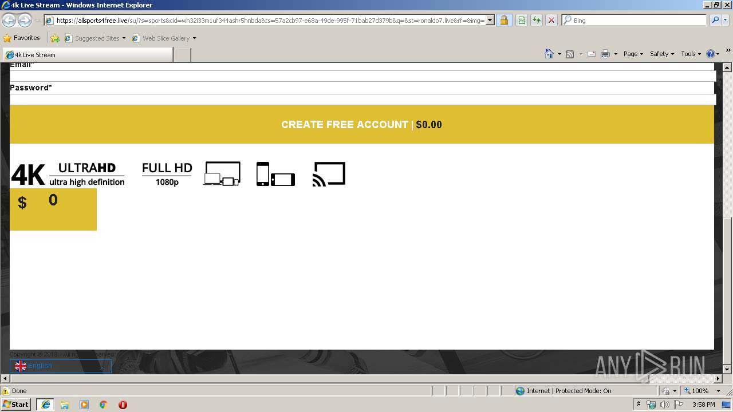733x412 pixels.
Task: Refresh the page with green arrows icon
Action: (537, 21)
